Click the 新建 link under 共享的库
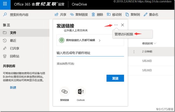The image size is (175, 112). [13, 88]
